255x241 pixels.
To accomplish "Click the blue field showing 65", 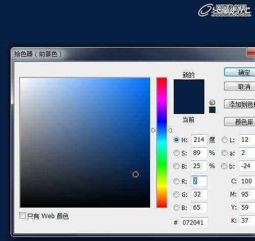I will [x=199, y=208].
